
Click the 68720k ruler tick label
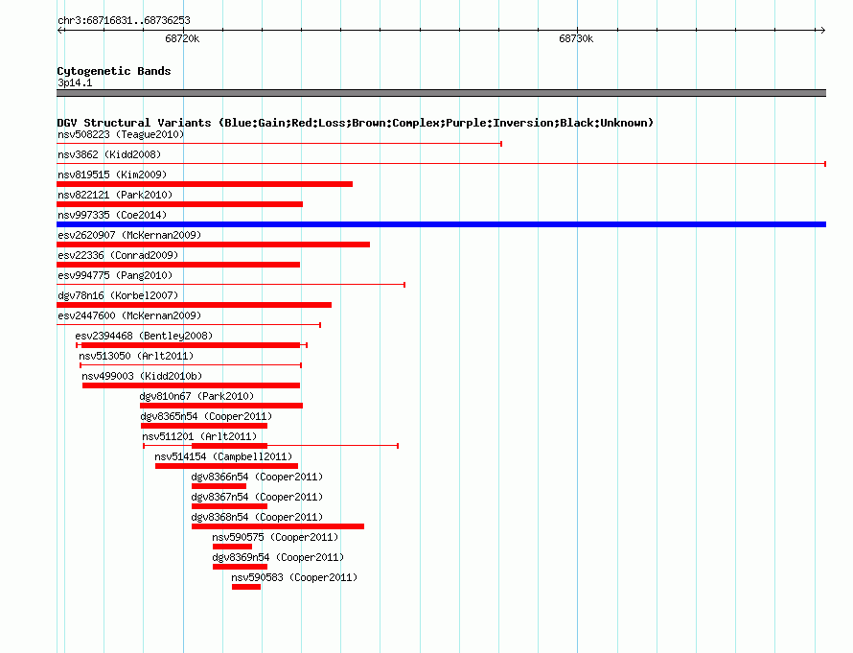click(x=182, y=38)
